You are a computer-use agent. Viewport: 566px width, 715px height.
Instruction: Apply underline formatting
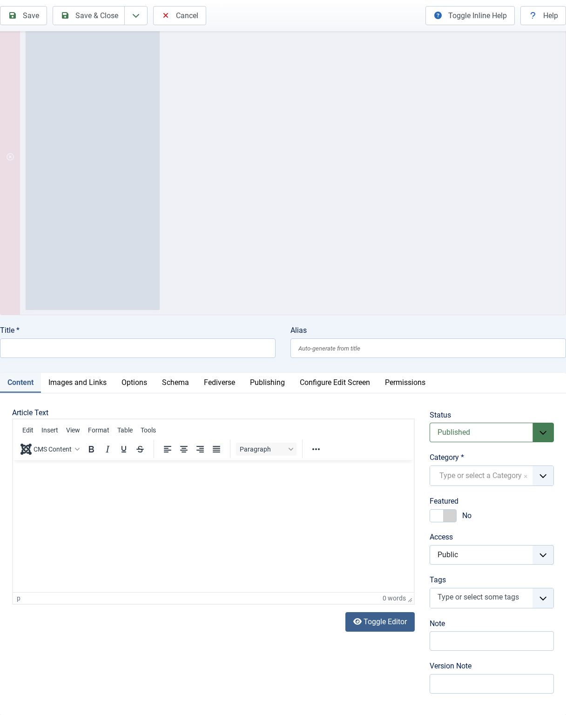[x=124, y=449]
